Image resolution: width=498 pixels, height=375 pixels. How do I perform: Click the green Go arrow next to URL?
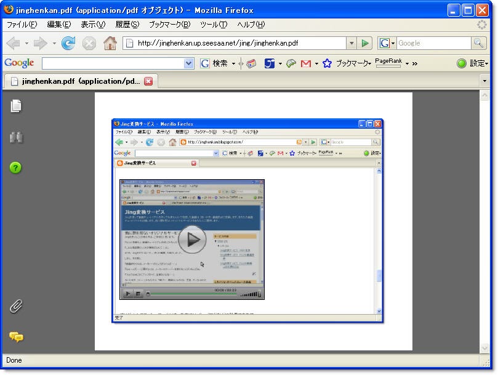[365, 43]
